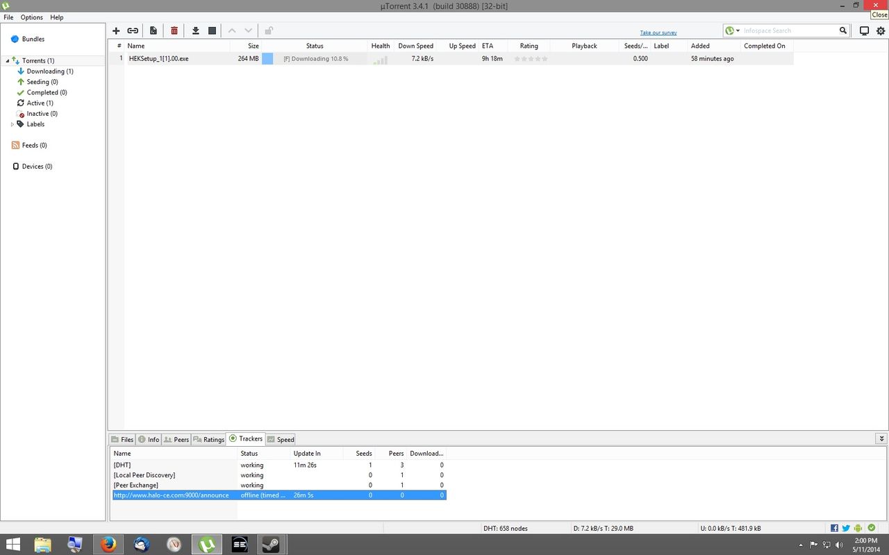The image size is (889, 555).
Task: Open Preferences with the gear icon
Action: tap(881, 31)
